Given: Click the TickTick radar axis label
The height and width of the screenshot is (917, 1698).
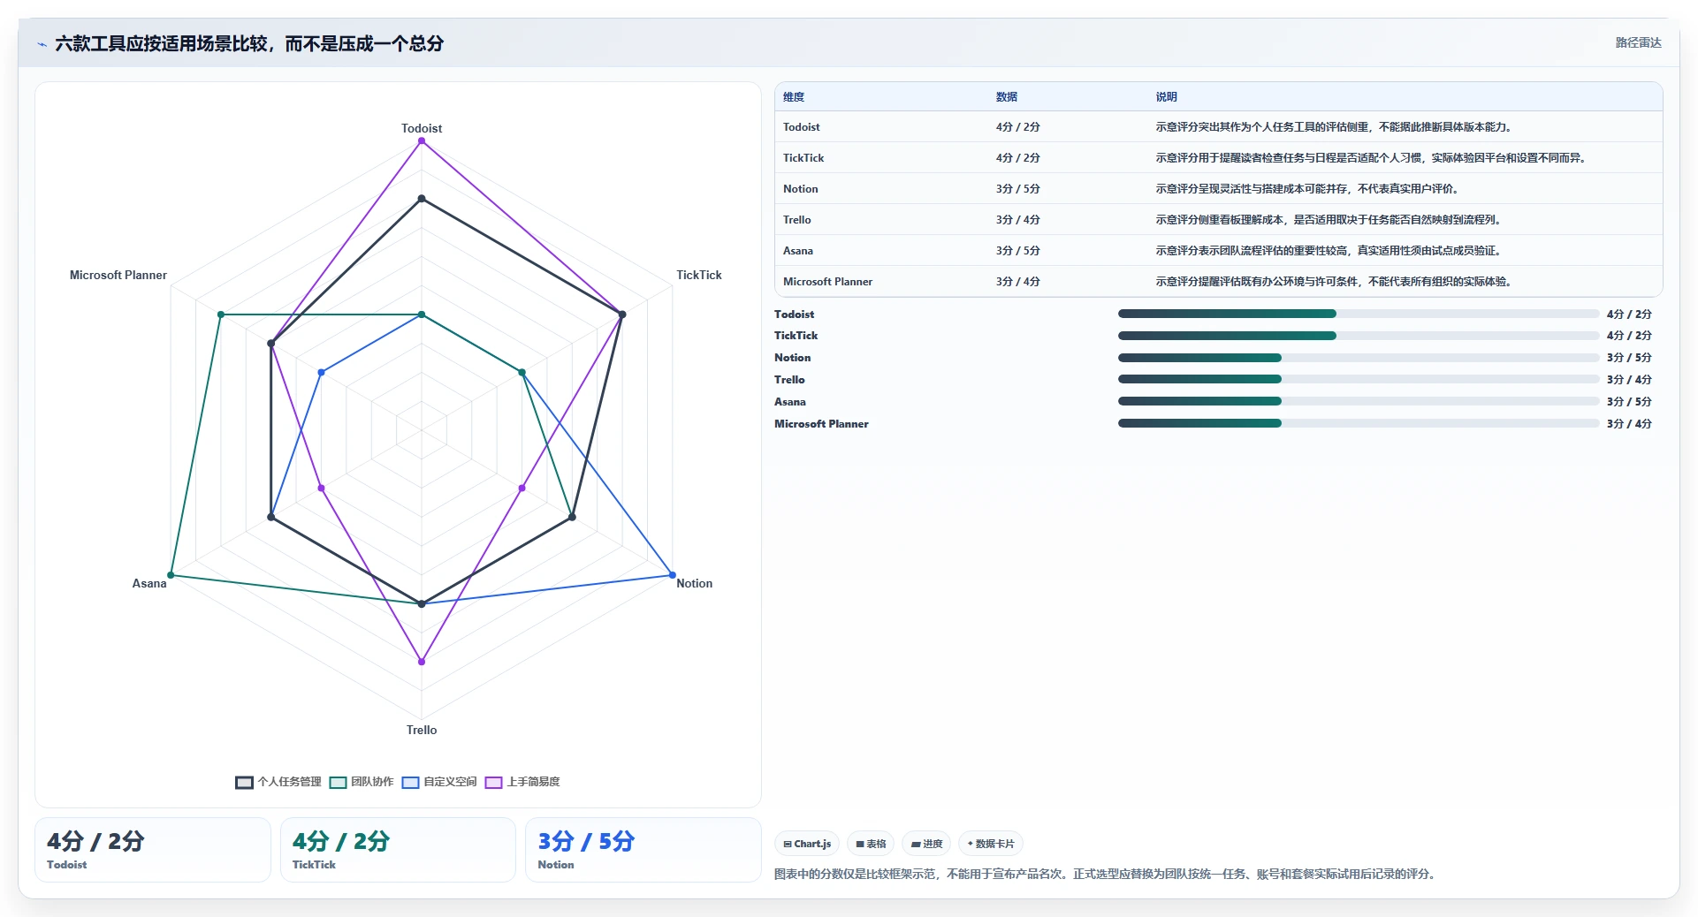Looking at the screenshot, I should coord(699,275).
